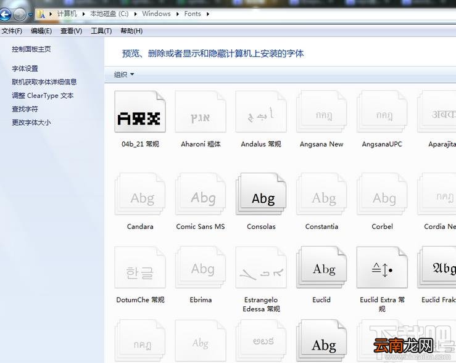This screenshot has height=363, width=456.
Task: Open 字体设置 link
Action: coord(25,68)
